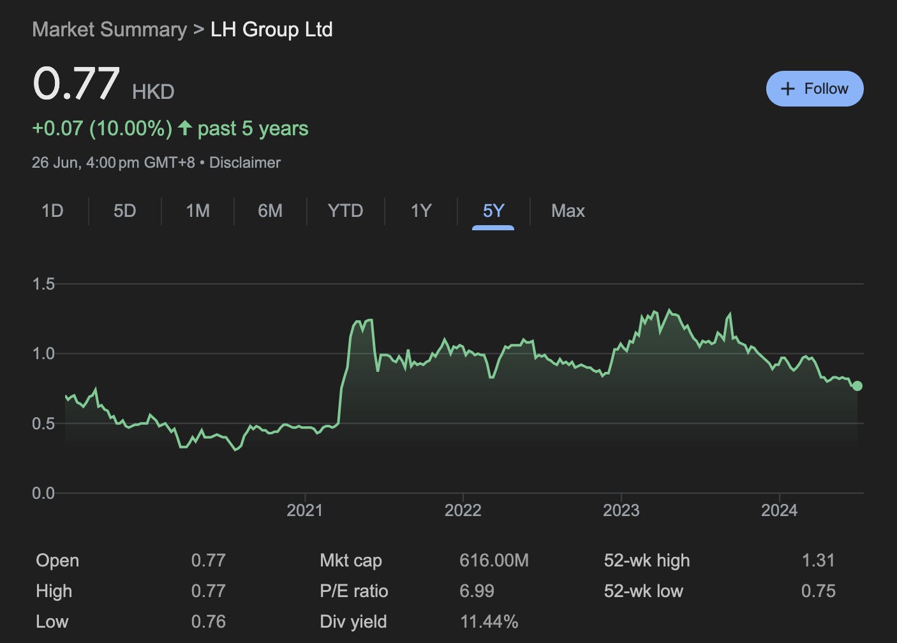Show the Max range chart
Screen dimensions: 897x643
point(568,211)
